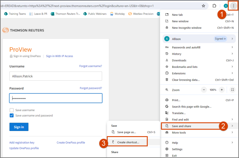239x158 pixels.
Task: Click the Forgot username? link
Action: [91, 66]
